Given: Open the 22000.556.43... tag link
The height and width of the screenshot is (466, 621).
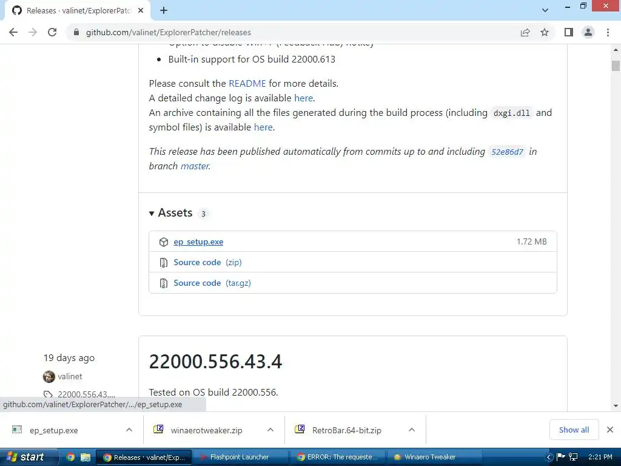Looking at the screenshot, I should coord(86,394).
